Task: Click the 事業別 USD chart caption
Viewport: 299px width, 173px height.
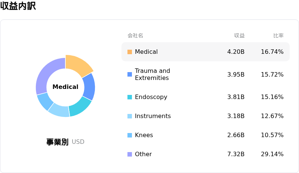Action: [65, 142]
